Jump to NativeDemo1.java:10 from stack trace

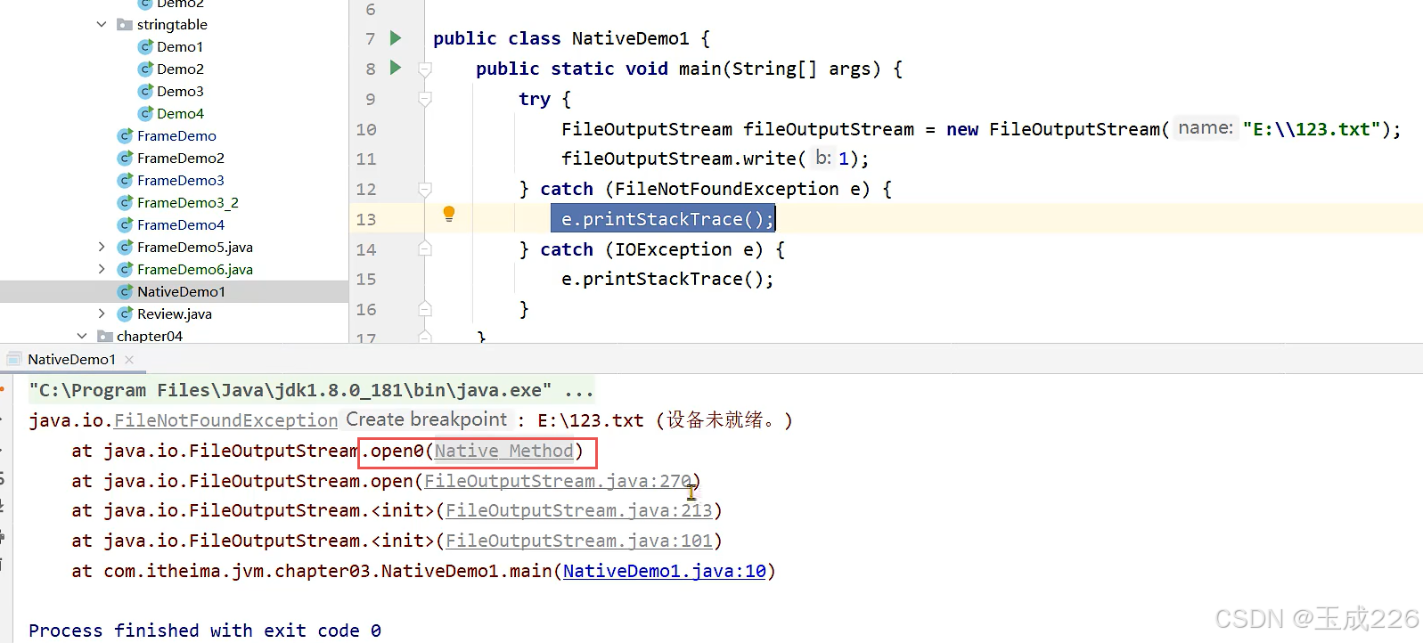pyautogui.click(x=665, y=571)
